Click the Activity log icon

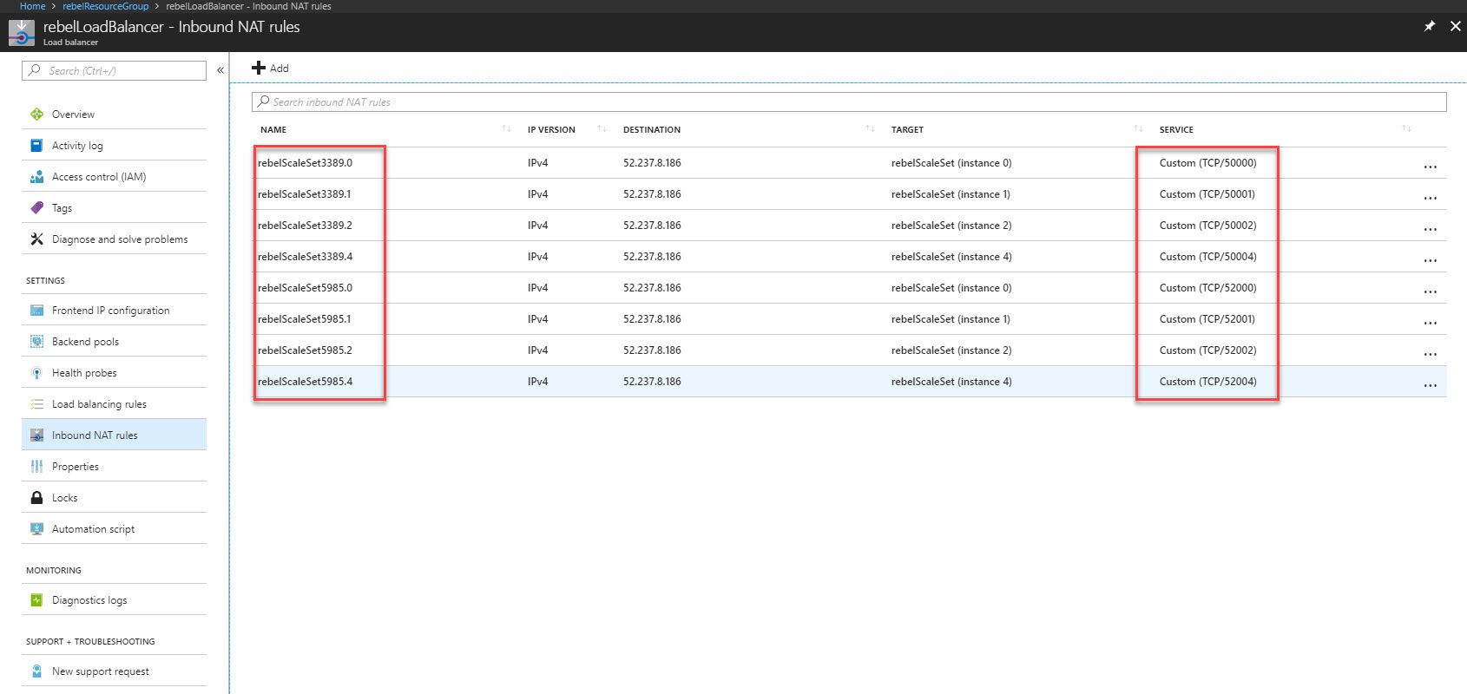click(36, 145)
